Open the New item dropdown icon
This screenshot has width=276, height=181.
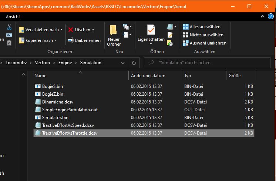click(127, 27)
